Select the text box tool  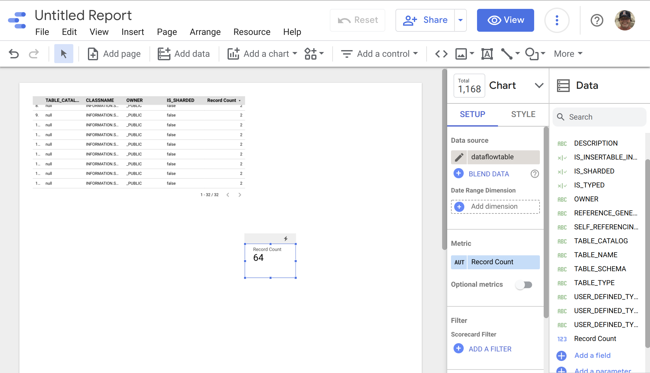point(487,54)
